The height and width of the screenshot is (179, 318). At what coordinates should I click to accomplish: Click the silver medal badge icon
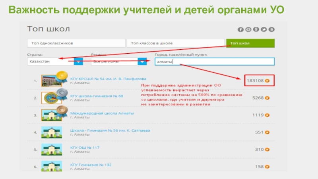62,94
